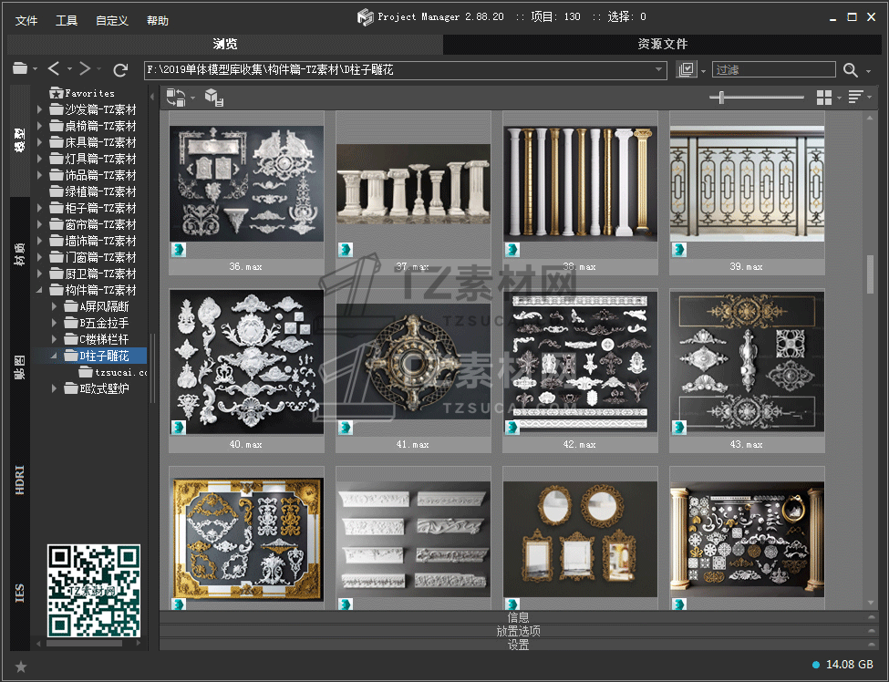Image resolution: width=889 pixels, height=682 pixels.
Task: Select the HDRI side tab
Action: coord(20,480)
